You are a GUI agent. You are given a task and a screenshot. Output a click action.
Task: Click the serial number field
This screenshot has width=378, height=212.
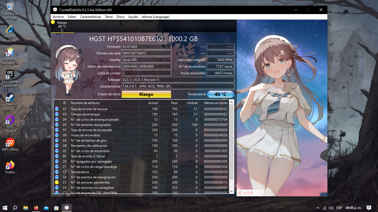pos(146,53)
